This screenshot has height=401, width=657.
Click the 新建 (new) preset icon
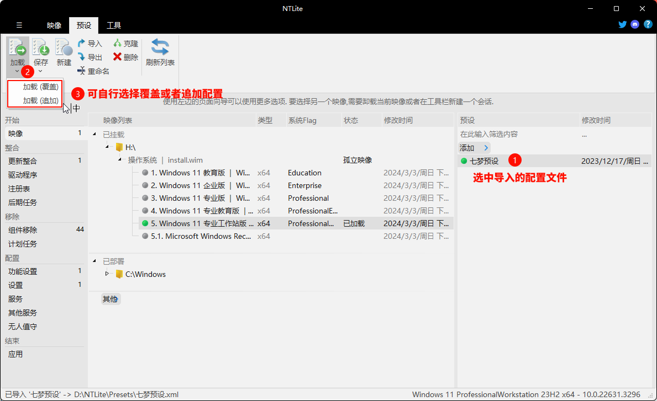(x=64, y=47)
